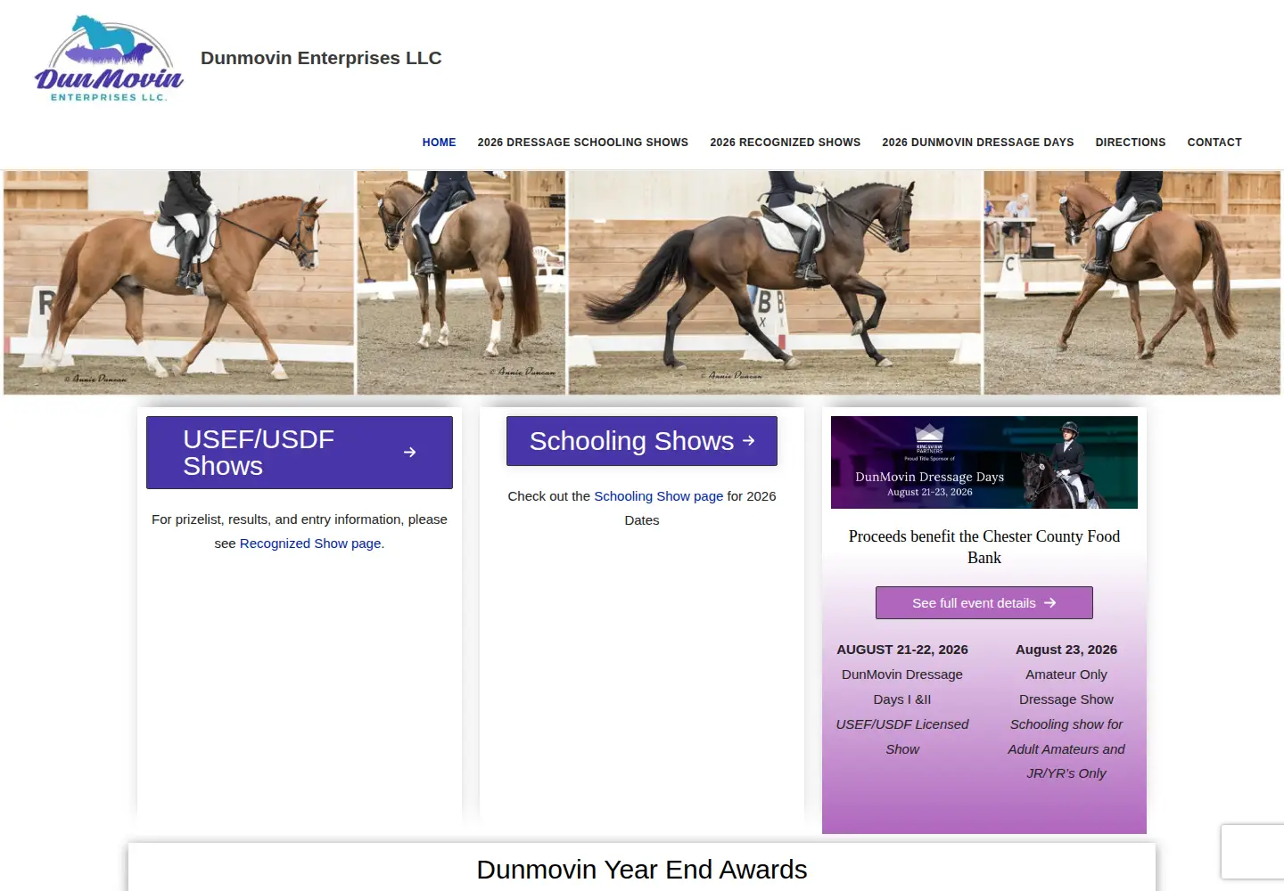
Task: Click the DunMovin Enterprises logo
Action: 109,59
